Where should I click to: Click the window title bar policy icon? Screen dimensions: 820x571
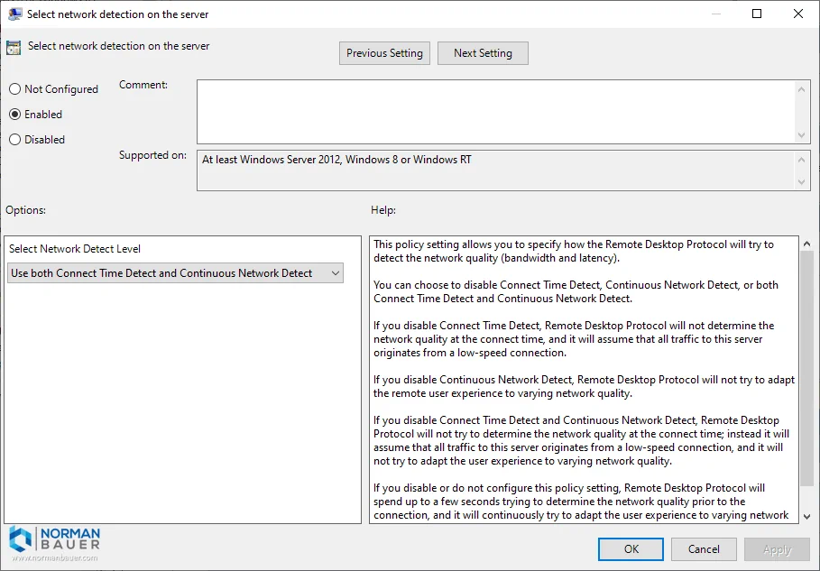coord(15,14)
